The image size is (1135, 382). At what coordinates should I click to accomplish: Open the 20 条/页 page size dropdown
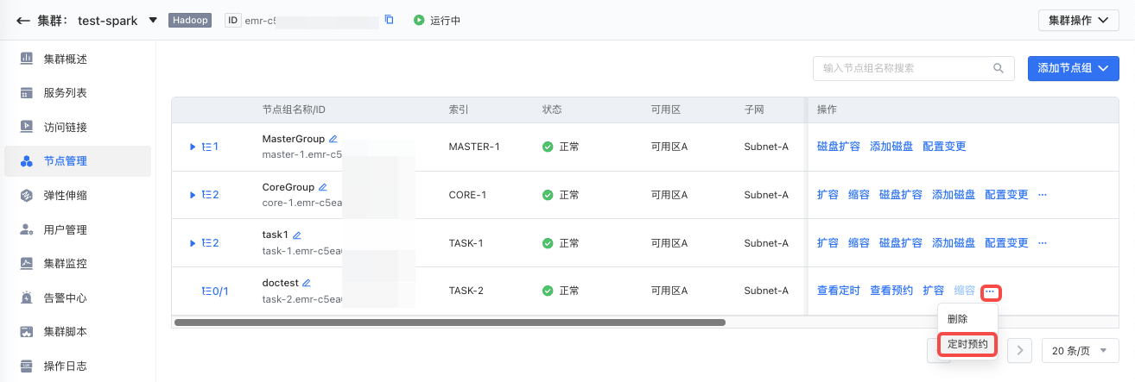pos(1081,350)
